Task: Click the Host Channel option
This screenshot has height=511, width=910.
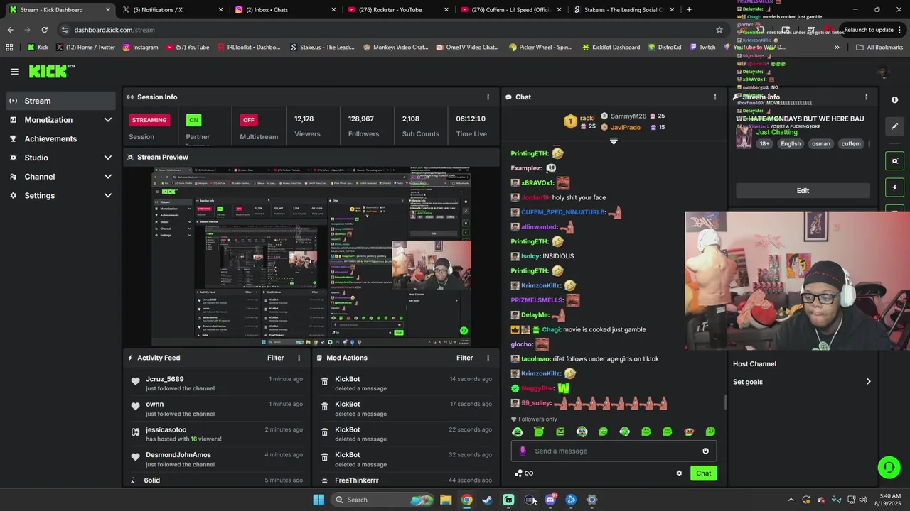Action: click(x=754, y=364)
